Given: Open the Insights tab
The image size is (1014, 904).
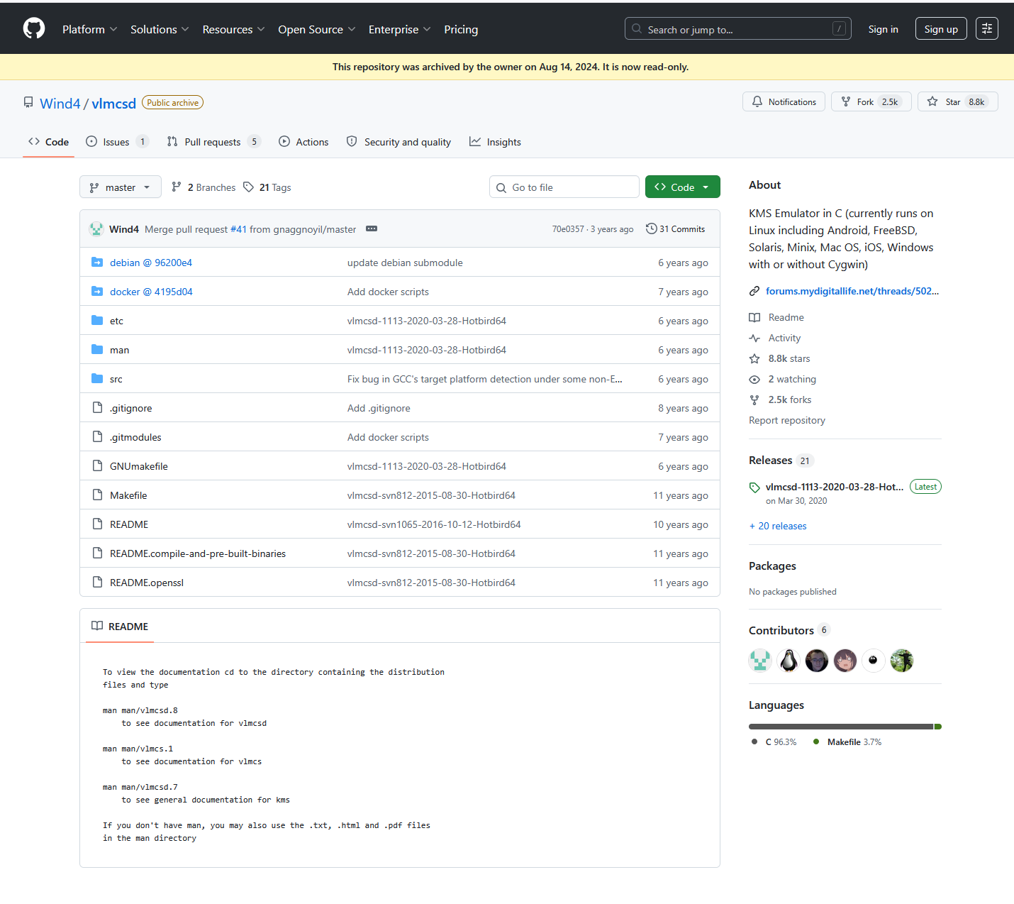Looking at the screenshot, I should [x=495, y=142].
